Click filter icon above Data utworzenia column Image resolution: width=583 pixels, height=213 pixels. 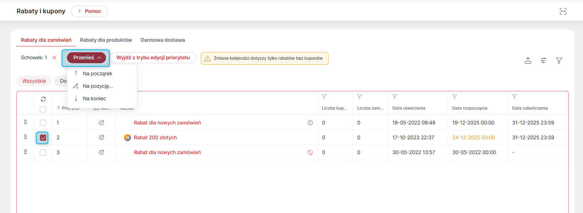coord(395,96)
